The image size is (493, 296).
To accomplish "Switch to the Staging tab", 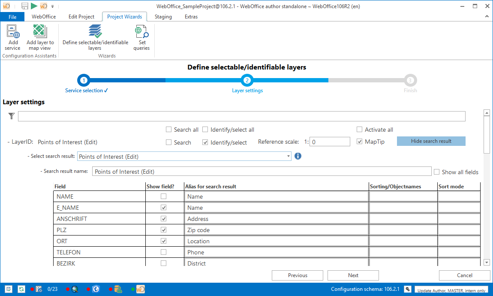I will point(163,17).
